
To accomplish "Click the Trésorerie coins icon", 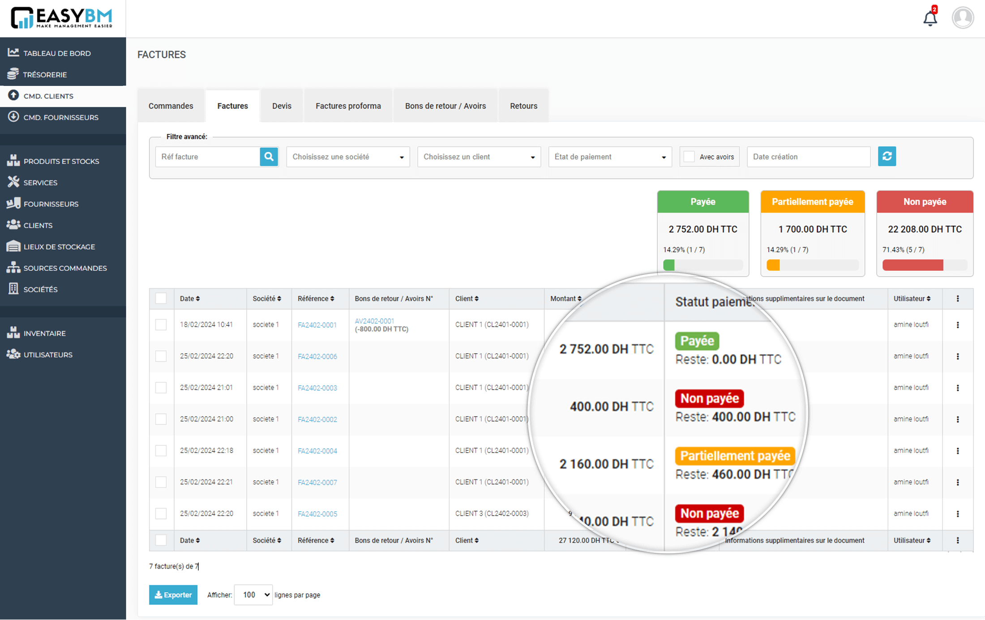I will click(x=13, y=74).
